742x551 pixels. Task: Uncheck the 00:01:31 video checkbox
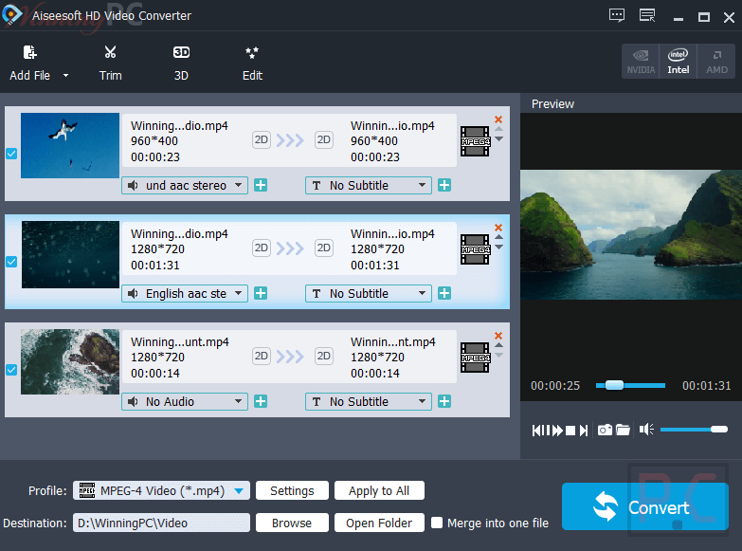(11, 262)
